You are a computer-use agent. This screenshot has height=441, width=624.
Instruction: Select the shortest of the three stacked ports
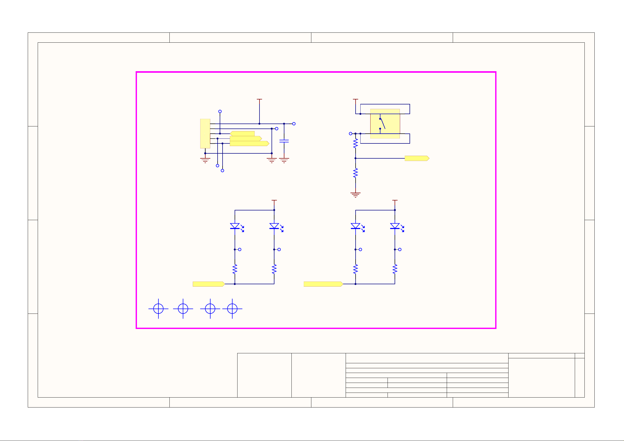tap(242, 133)
